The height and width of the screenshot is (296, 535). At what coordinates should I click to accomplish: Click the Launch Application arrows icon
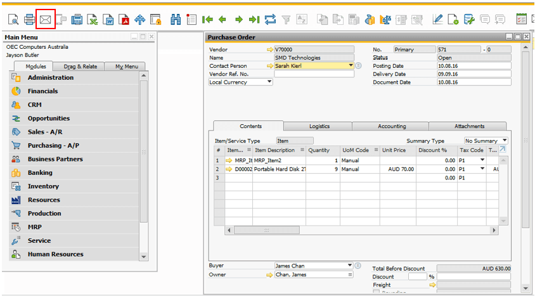coord(139,20)
